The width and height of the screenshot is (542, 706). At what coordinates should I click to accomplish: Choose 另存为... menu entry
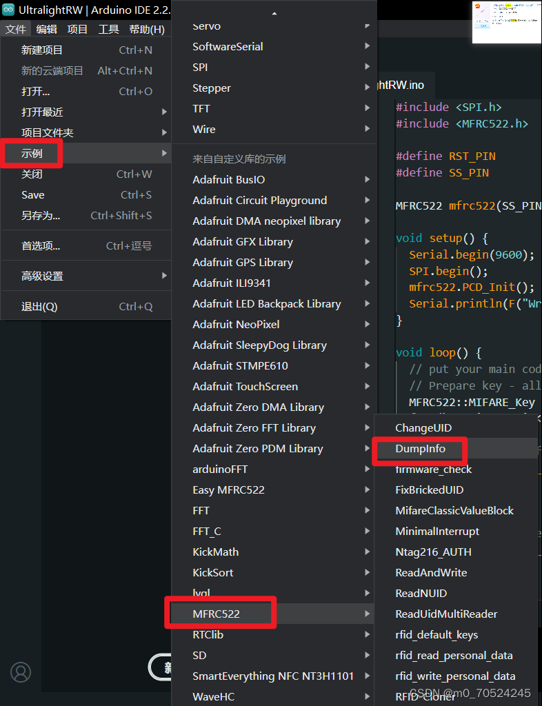pos(86,215)
